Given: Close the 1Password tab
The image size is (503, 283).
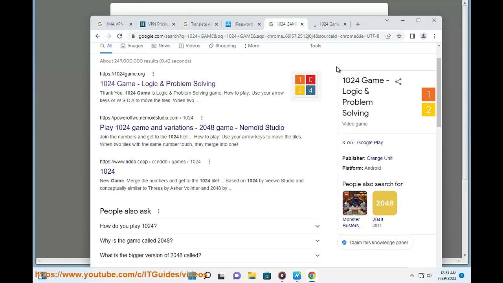Looking at the screenshot, I should (x=259, y=24).
